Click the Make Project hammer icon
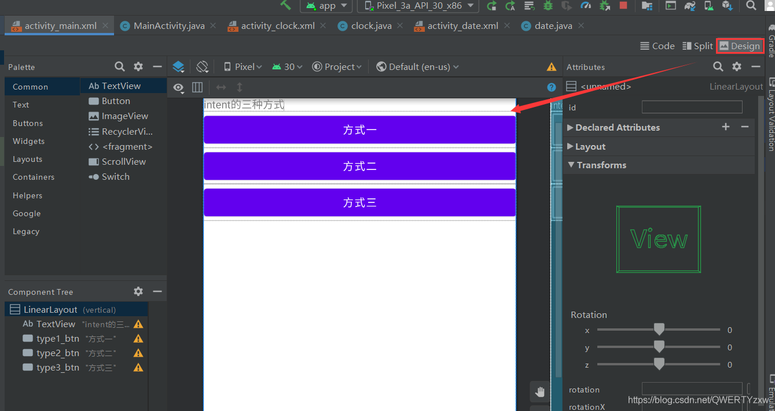 click(x=285, y=5)
